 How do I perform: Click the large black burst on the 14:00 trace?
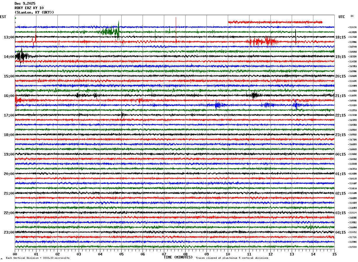(21, 56)
